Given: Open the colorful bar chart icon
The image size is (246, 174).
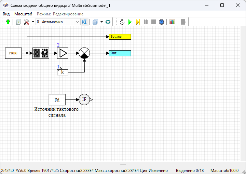Looking at the screenshot, I should [172, 22].
